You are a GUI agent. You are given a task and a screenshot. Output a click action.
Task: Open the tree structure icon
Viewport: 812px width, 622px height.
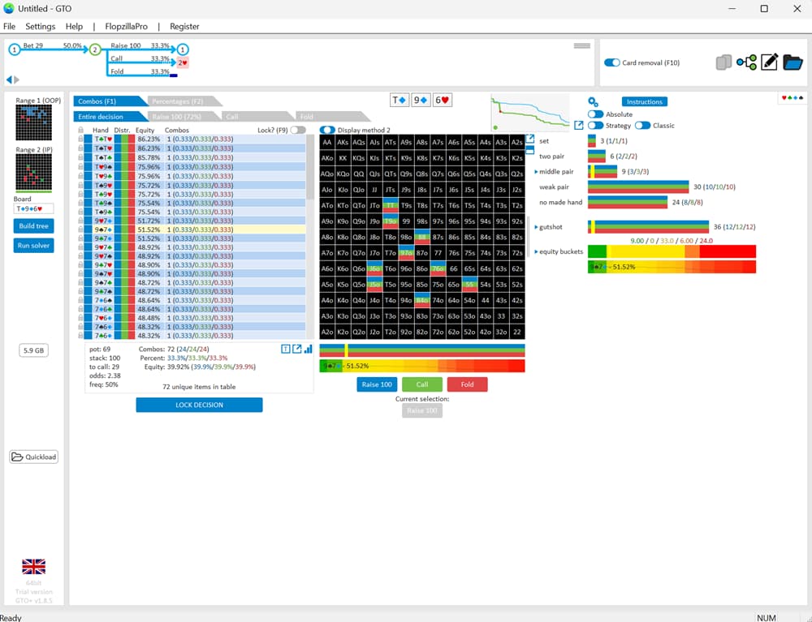[746, 62]
